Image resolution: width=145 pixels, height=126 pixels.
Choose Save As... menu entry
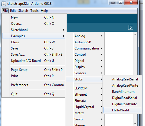pos(34,55)
